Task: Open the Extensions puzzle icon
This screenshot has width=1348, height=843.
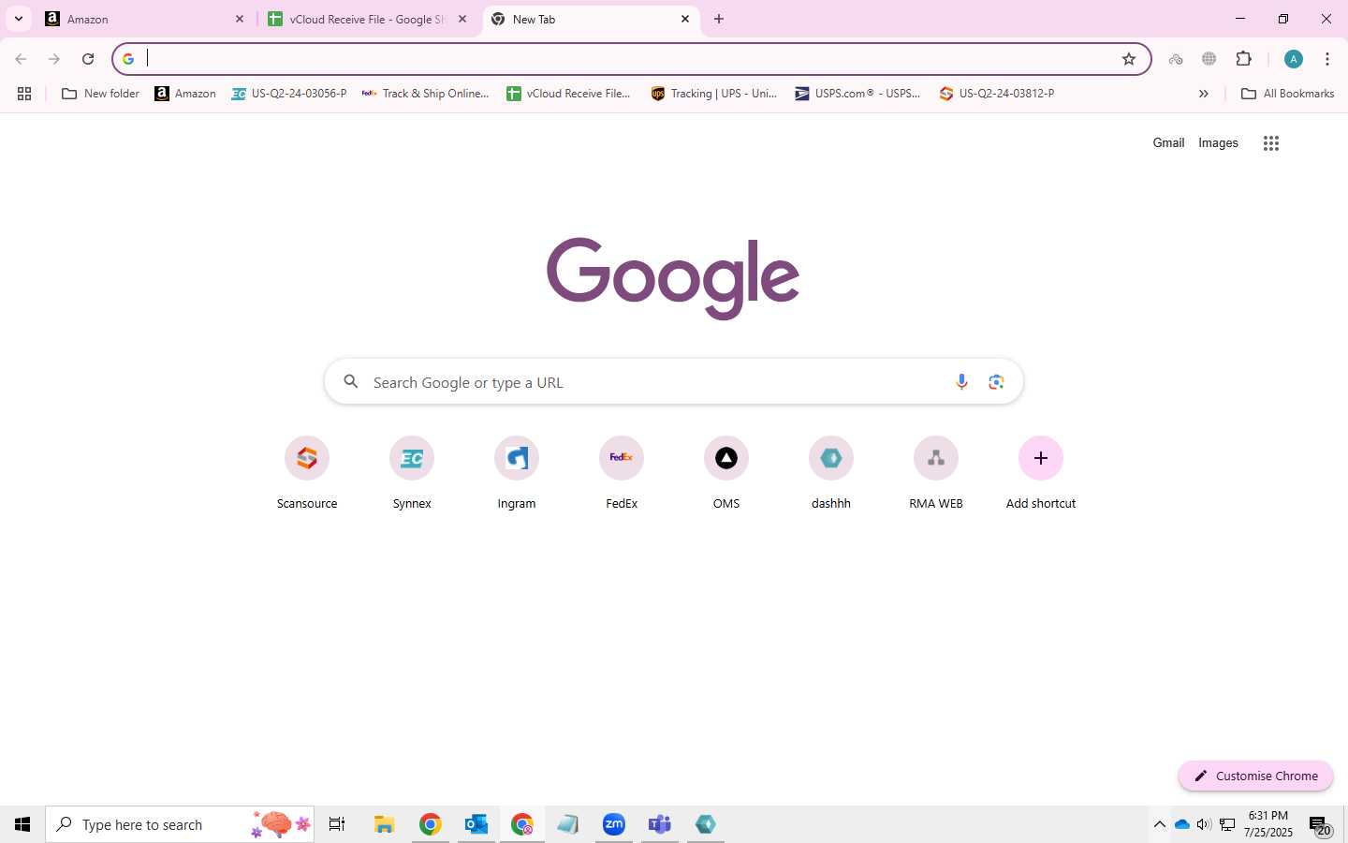Action: pyautogui.click(x=1244, y=59)
